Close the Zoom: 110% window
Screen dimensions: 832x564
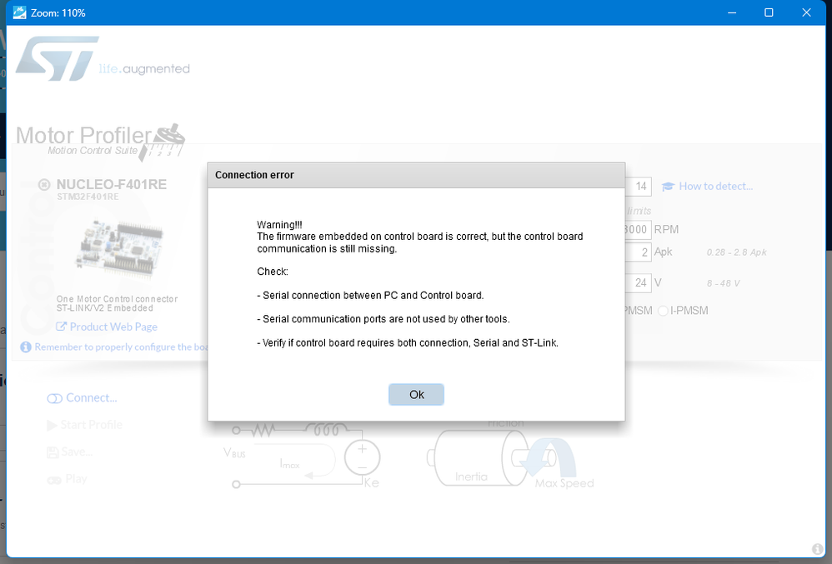pyautogui.click(x=806, y=12)
